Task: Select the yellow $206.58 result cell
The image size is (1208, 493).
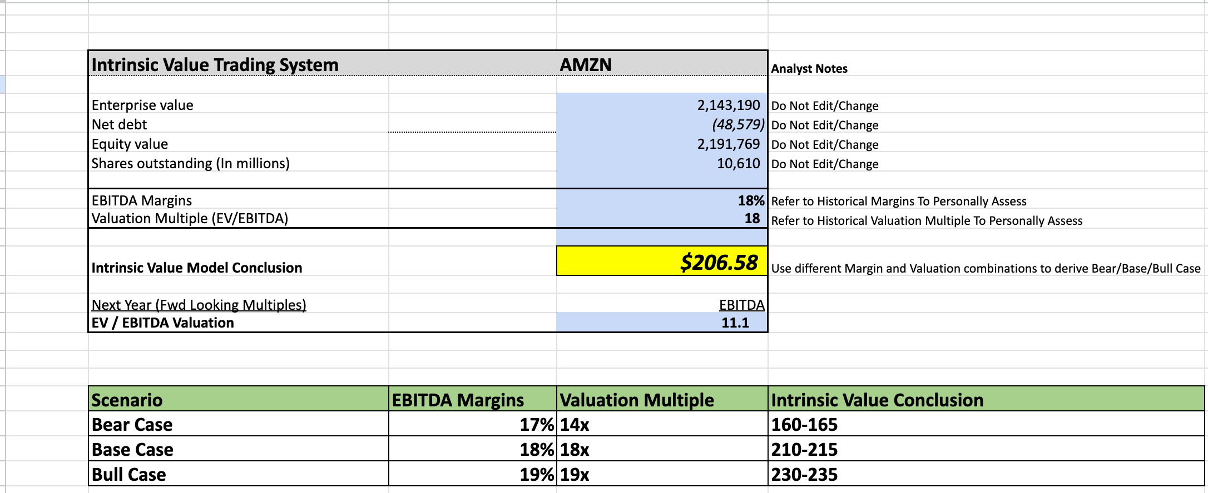Action: coord(662,261)
